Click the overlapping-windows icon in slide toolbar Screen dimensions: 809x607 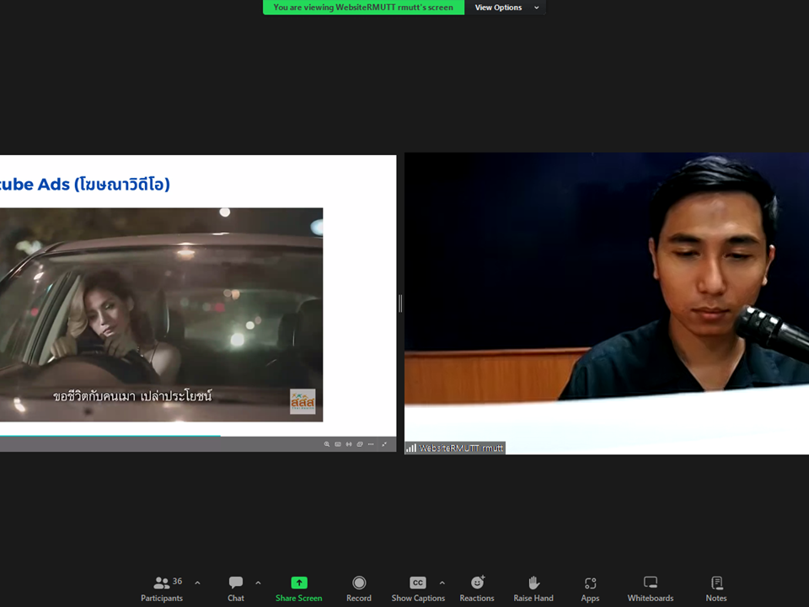(x=360, y=444)
